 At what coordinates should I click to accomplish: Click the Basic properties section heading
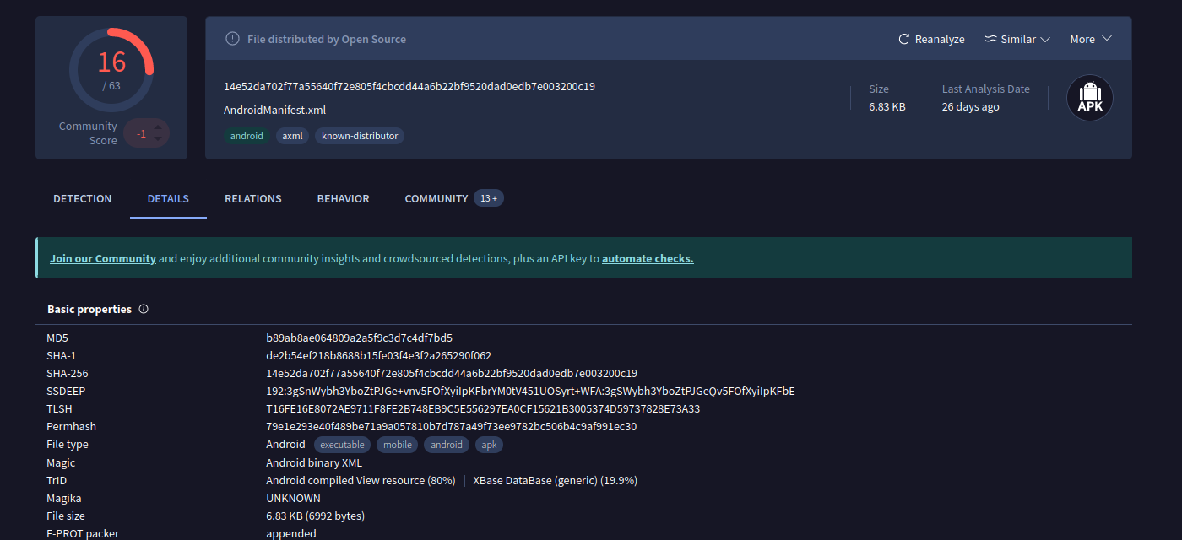tap(89, 310)
